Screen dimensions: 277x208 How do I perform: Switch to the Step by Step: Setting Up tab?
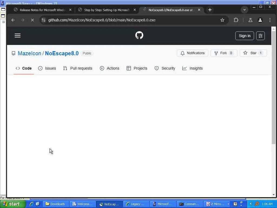point(107,10)
